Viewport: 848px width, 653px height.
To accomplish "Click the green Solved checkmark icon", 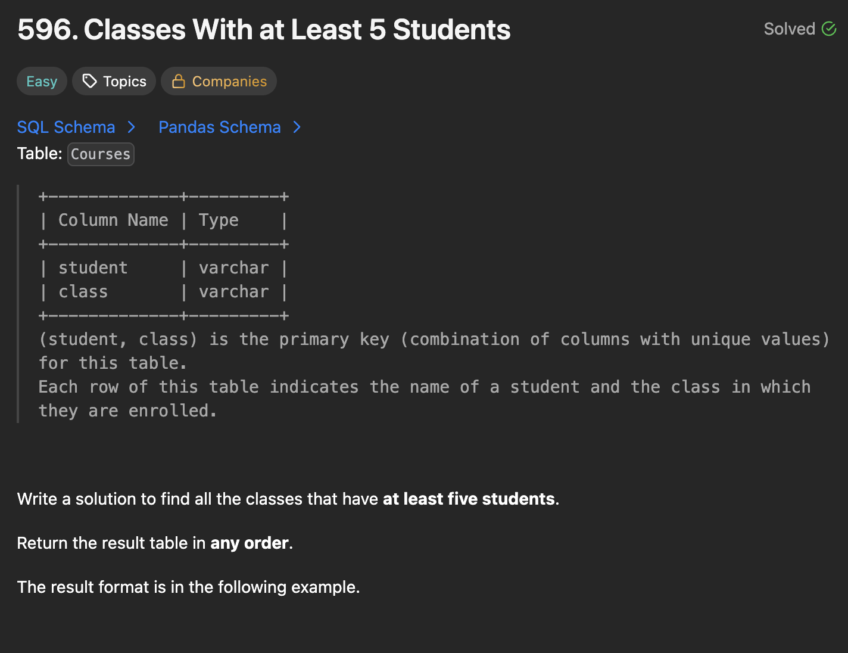I will pos(829,29).
